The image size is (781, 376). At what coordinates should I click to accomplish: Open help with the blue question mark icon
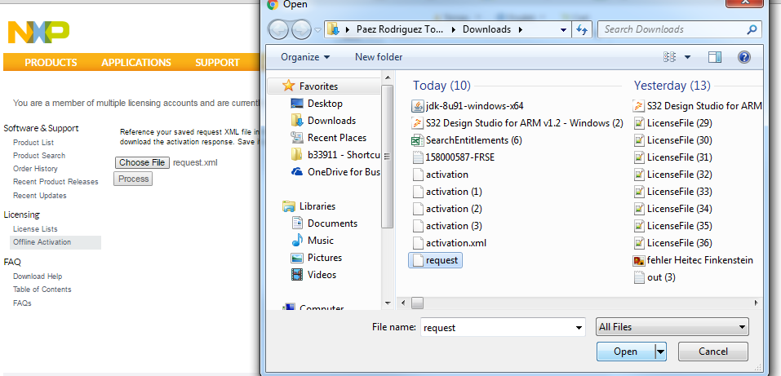pos(743,57)
